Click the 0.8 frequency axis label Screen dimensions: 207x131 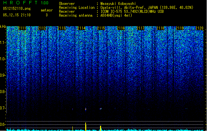click(3, 92)
